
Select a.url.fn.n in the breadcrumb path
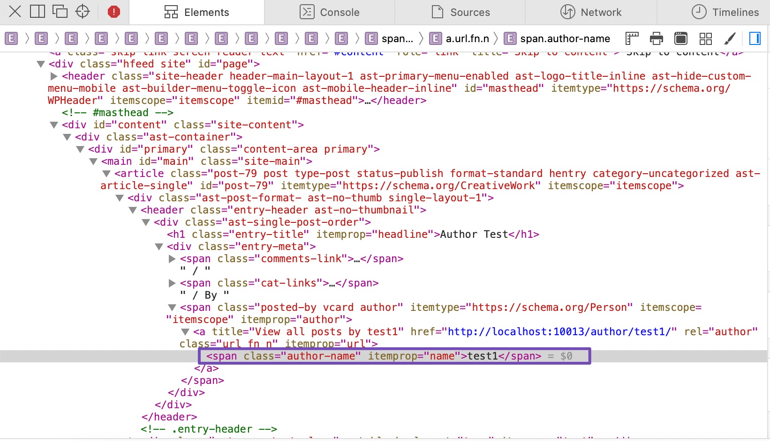(x=467, y=38)
